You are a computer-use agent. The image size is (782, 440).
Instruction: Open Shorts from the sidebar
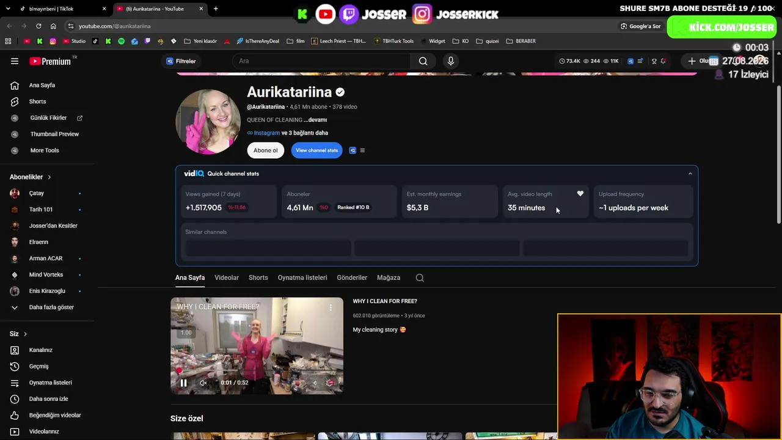coord(37,101)
